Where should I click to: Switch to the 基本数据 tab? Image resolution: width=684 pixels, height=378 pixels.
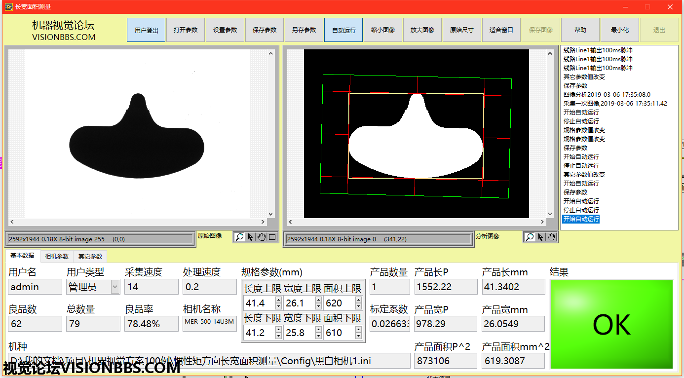pyautogui.click(x=22, y=256)
